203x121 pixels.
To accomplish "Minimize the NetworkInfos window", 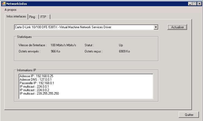I will click(x=190, y=4).
